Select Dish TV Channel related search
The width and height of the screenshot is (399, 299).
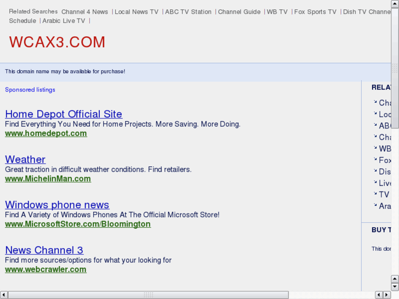(367, 12)
